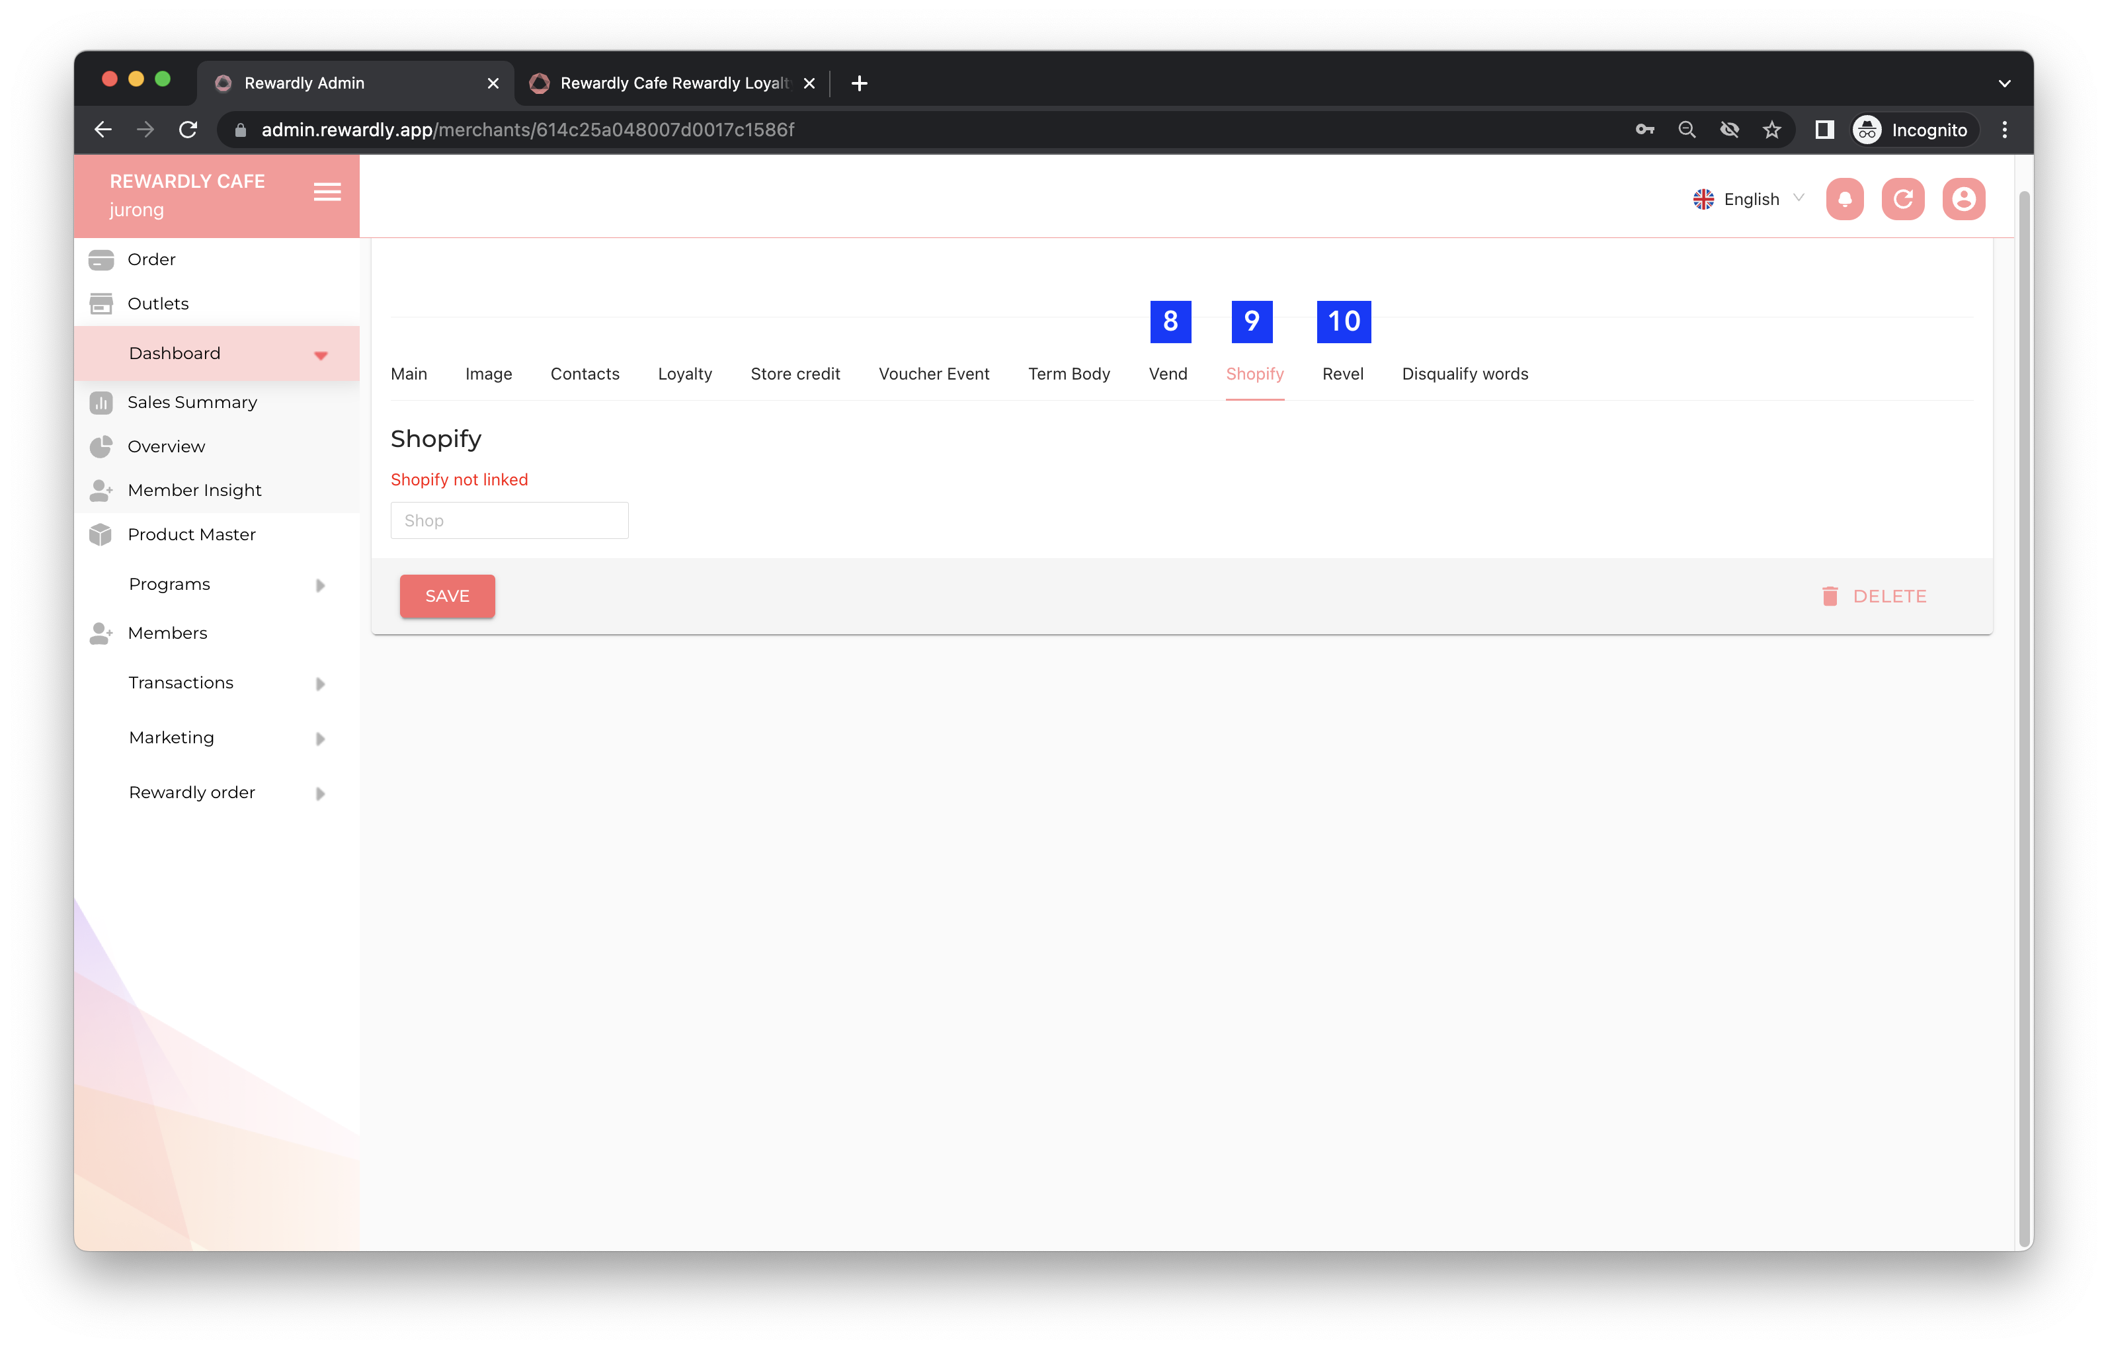Click the Shop input field

[x=509, y=520]
